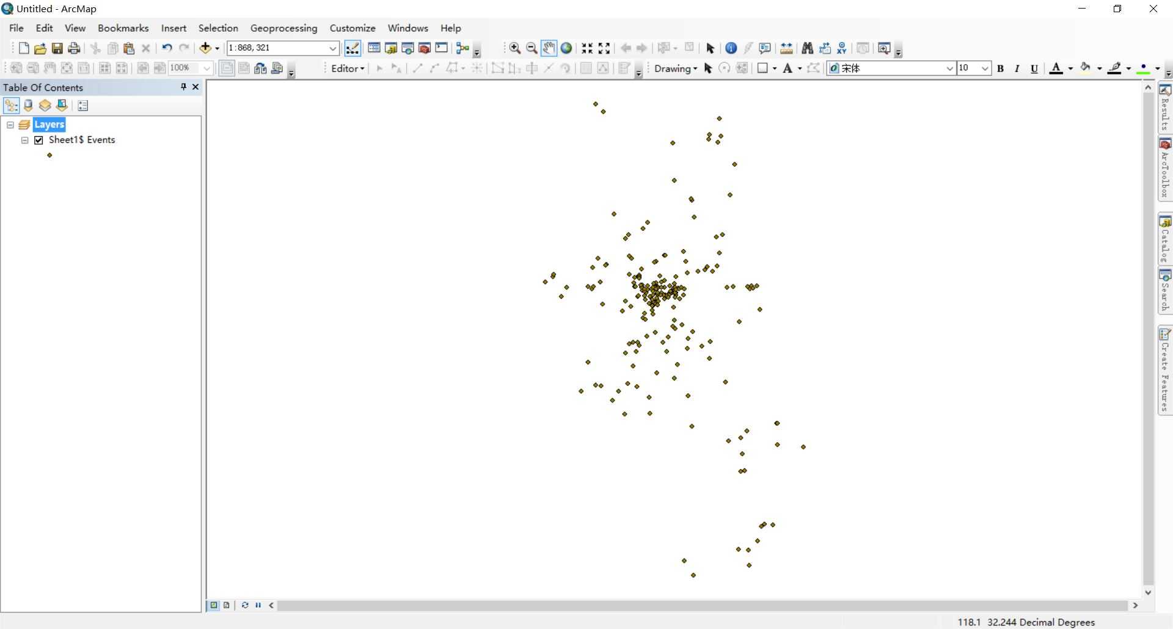Open the map scale dropdown
The width and height of the screenshot is (1173, 629).
[x=333, y=48]
